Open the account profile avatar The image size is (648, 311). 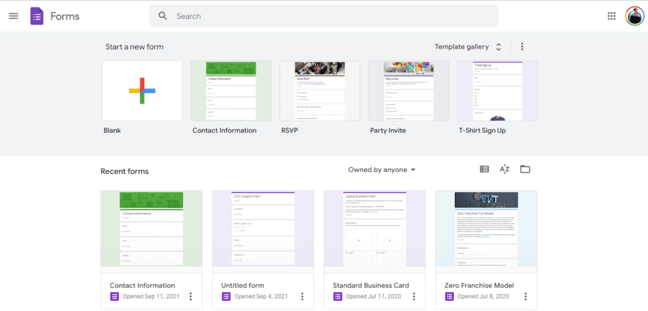tap(634, 16)
